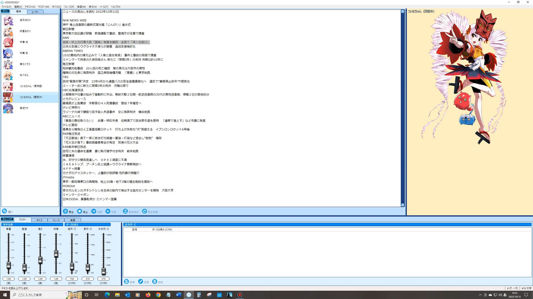Screen dimensions: 533x299
Task: Click the ポーズの長さ column header
Action: 162,229
